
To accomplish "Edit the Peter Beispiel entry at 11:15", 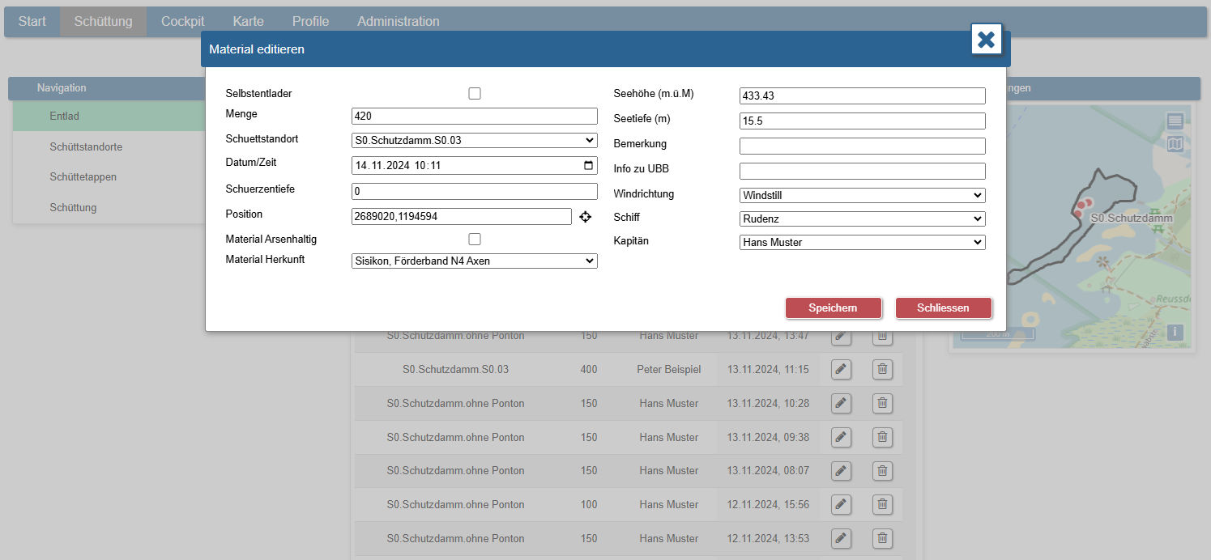I will (x=841, y=370).
